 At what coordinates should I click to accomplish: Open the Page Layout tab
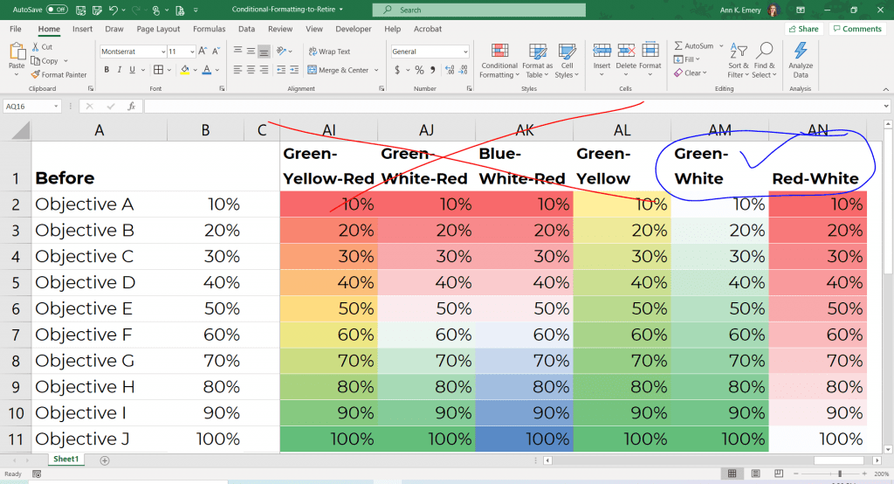pos(158,29)
